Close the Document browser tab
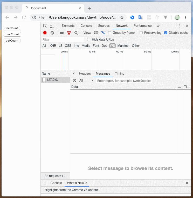Screen dimensions: 193x198 (80, 8)
